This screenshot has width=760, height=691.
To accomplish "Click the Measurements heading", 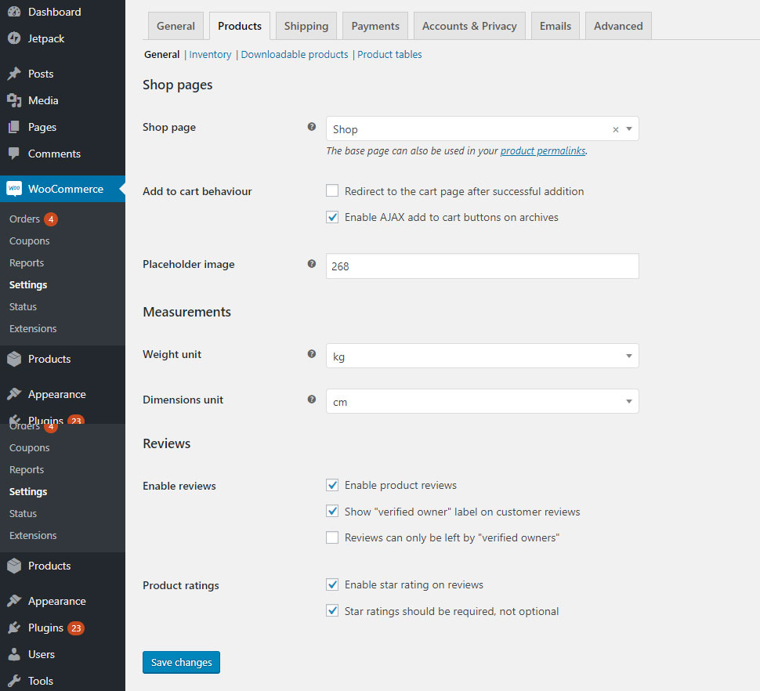I will [186, 312].
